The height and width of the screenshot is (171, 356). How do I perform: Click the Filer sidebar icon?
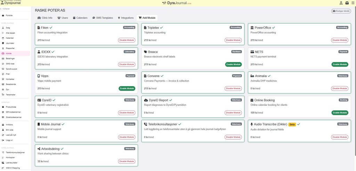coord(3,74)
